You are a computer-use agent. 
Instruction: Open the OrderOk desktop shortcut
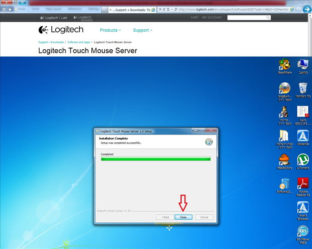pyautogui.click(x=303, y=138)
